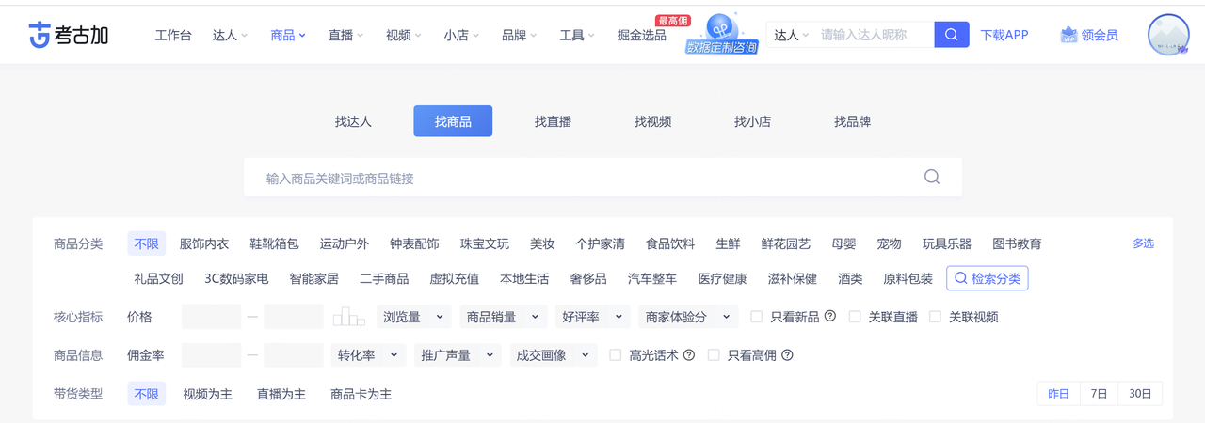Open the 品牌 menu in top navigation
Image resolution: width=1205 pixels, height=423 pixels.
pos(519,35)
